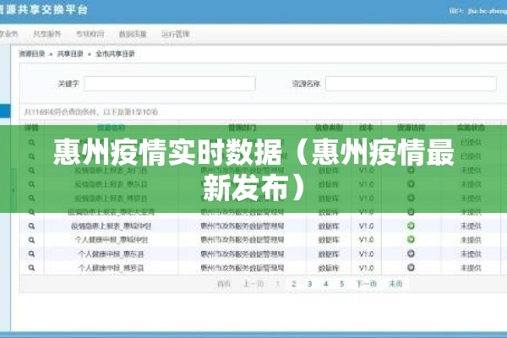Open details magnifier for 疫情隐患上报表_惠城仲恺 row
507x338 pixels.
(31, 226)
